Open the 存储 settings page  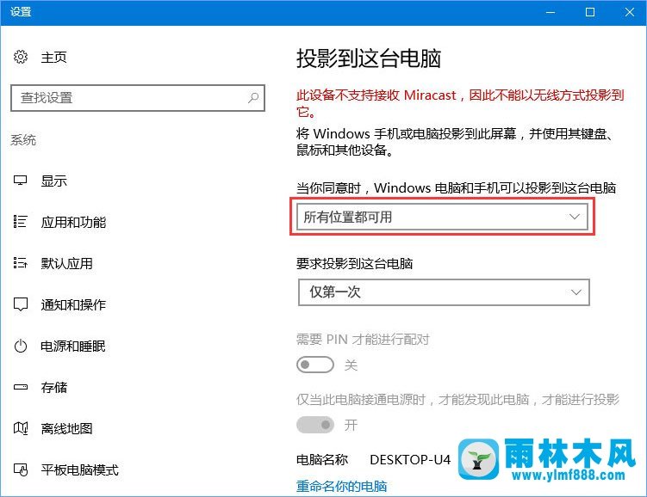pyautogui.click(x=53, y=388)
